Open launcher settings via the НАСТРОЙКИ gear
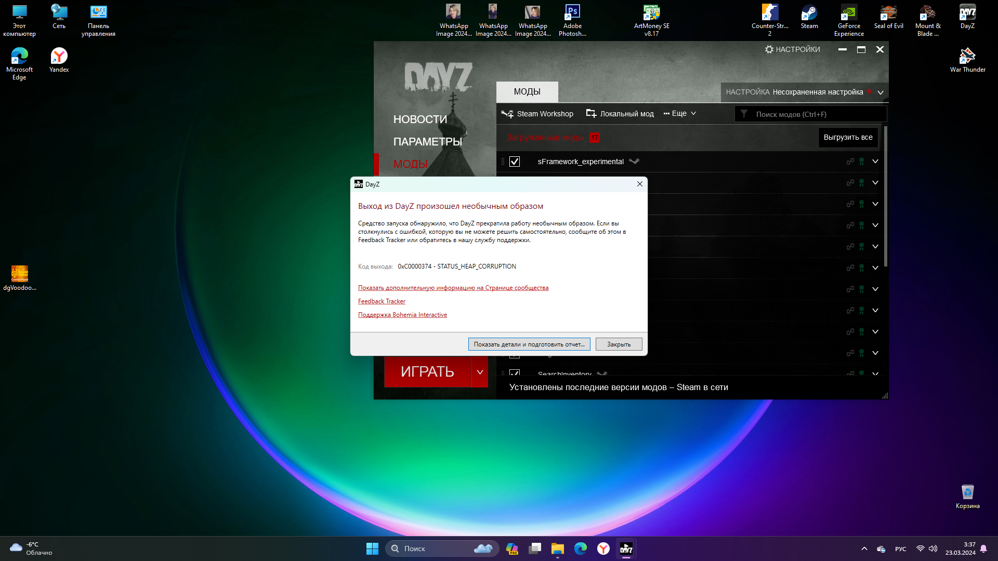This screenshot has height=561, width=998. (792, 49)
